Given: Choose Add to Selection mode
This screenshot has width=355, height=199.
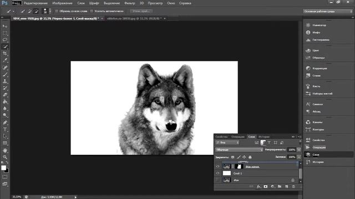Looking at the screenshot, I should 29,11.
